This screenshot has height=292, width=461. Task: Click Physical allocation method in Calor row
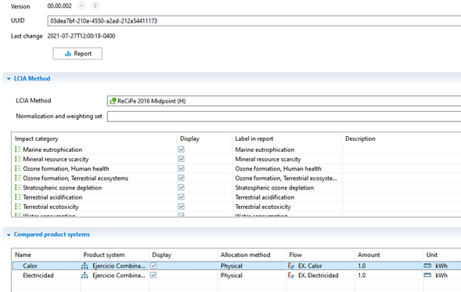tap(232, 266)
